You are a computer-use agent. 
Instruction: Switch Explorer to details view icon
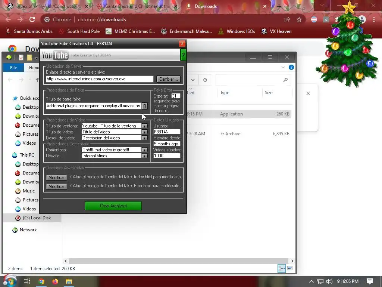282,268
